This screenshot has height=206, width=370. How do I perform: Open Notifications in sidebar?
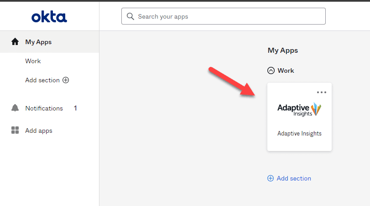coord(44,108)
